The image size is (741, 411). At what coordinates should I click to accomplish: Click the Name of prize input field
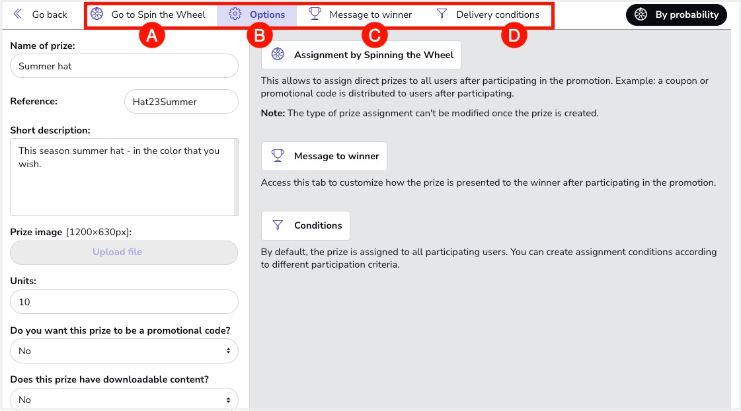click(124, 66)
